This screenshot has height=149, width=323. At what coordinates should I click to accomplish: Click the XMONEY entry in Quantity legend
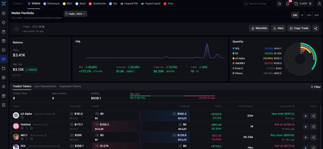click(x=257, y=63)
